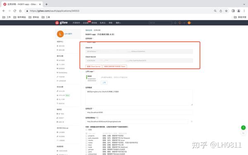248x155 pixels.
Task: Expand the 我的 dropdown in navbar
Action: point(118,23)
